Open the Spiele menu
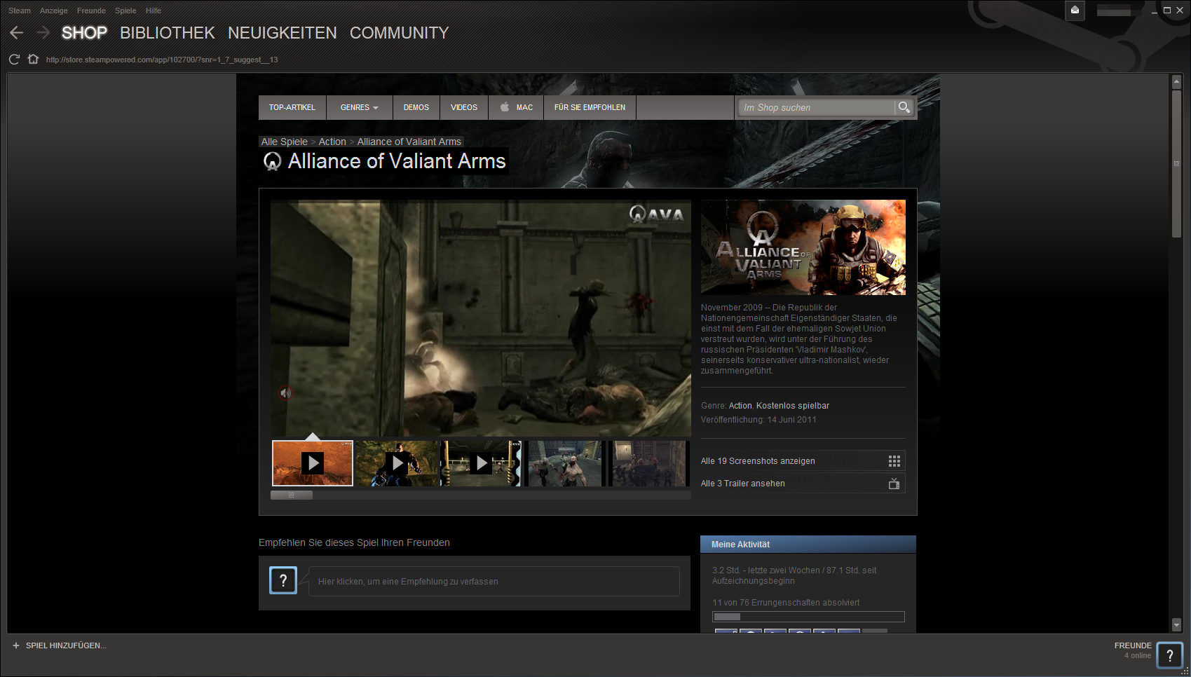The width and height of the screenshot is (1191, 677). pos(125,11)
